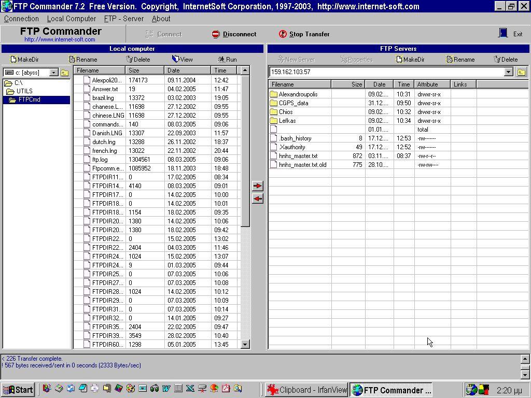Open the internet-soft.com link under the logo

pos(60,39)
